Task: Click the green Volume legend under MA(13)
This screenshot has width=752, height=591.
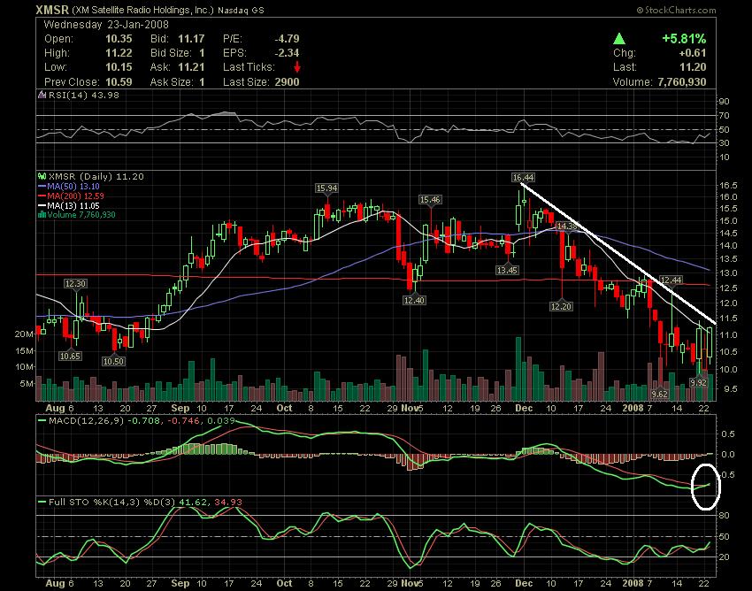Action: [81, 215]
